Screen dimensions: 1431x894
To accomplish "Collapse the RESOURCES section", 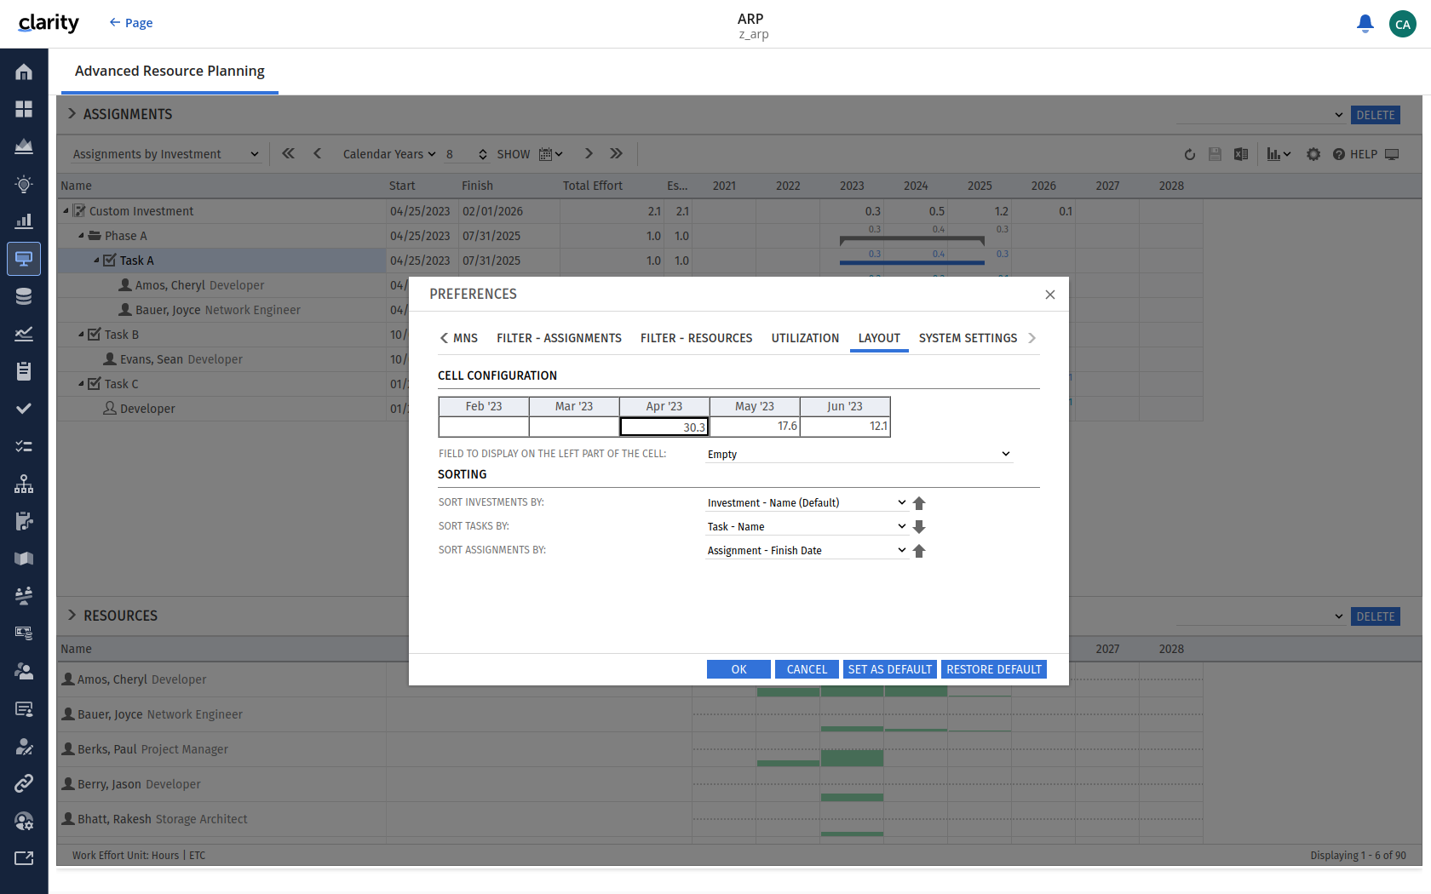I will click(72, 616).
